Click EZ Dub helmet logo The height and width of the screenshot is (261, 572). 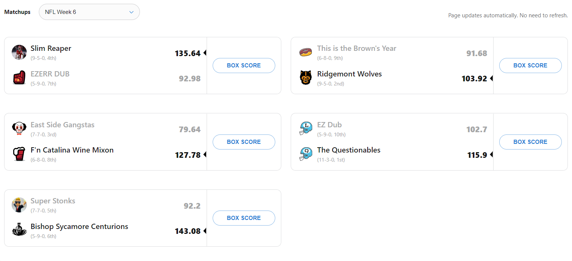[305, 129]
